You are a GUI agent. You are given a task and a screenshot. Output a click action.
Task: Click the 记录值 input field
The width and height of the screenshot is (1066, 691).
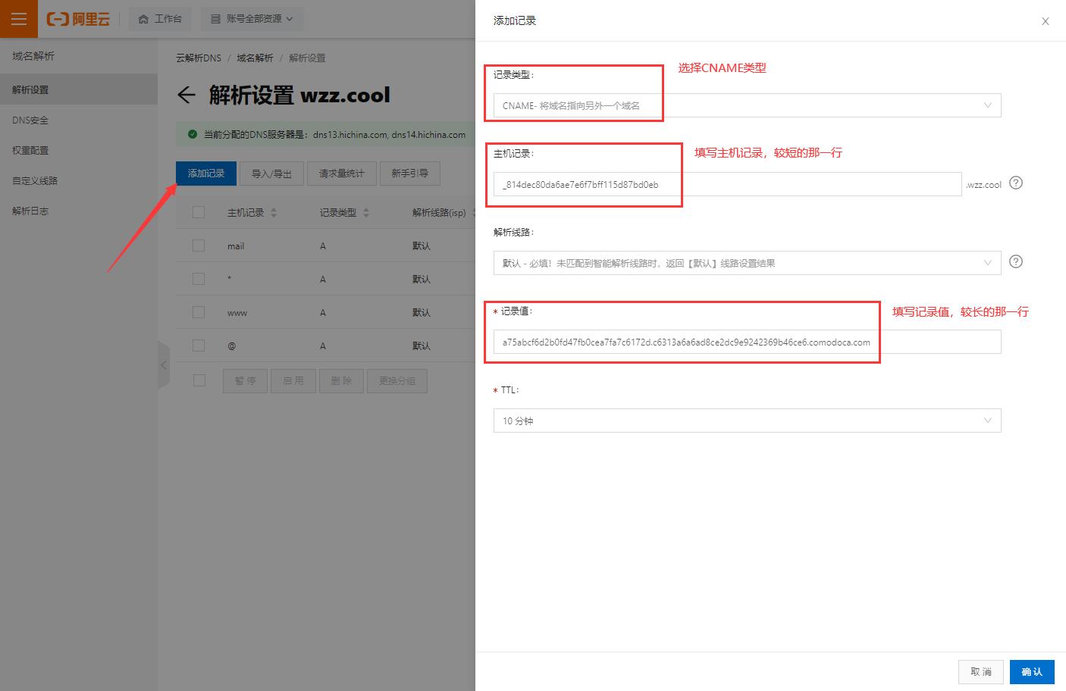(x=747, y=342)
